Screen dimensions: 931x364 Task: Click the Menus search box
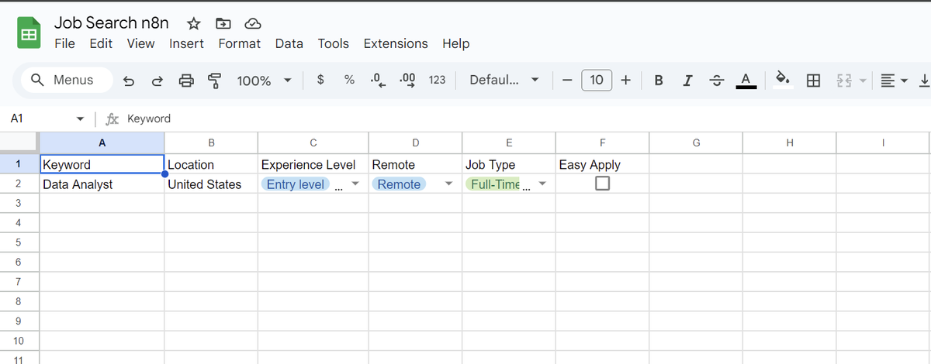pos(67,80)
